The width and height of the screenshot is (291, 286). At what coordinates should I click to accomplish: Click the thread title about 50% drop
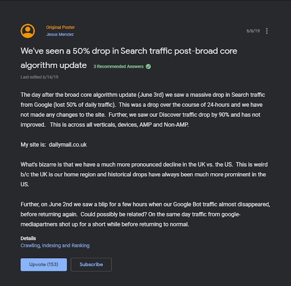click(x=129, y=58)
